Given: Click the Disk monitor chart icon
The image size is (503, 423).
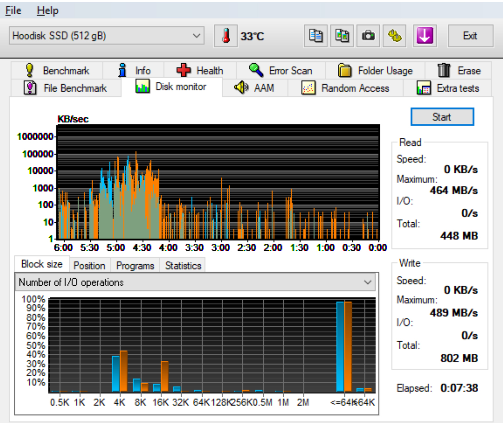Looking at the screenshot, I should [x=143, y=86].
